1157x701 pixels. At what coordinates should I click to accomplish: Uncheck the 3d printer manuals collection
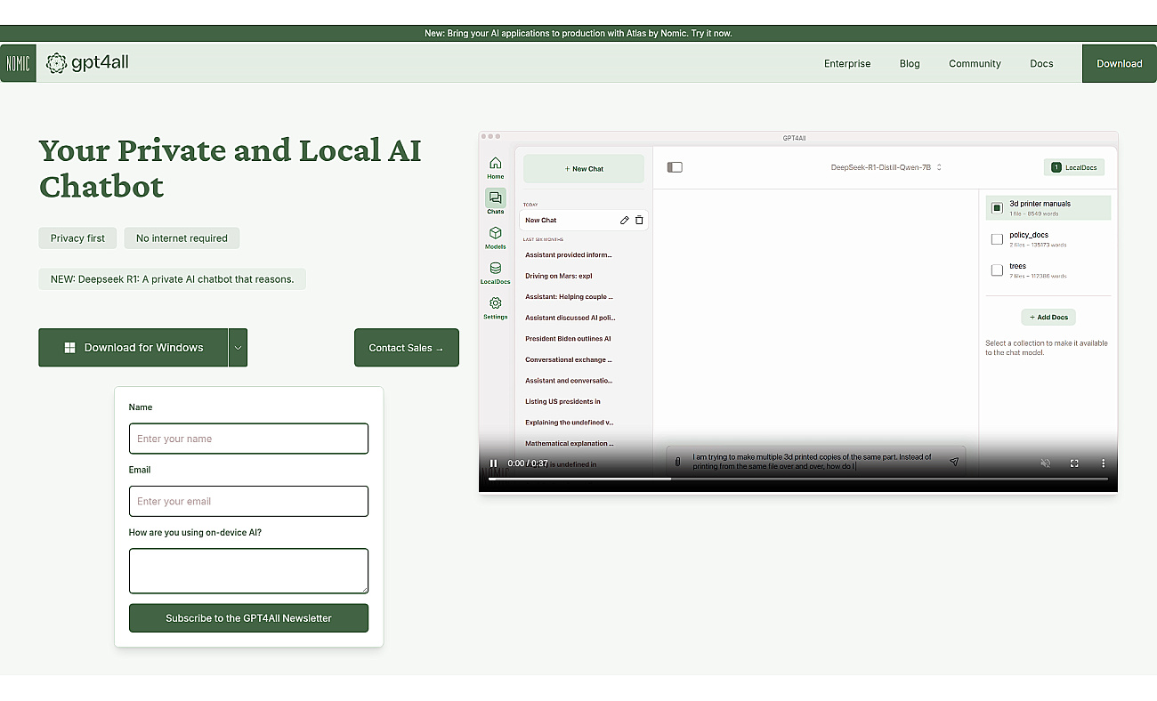[x=997, y=208]
